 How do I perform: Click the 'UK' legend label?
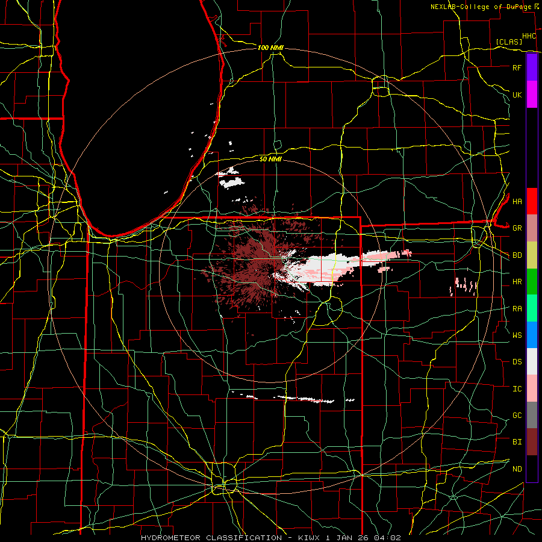click(517, 95)
